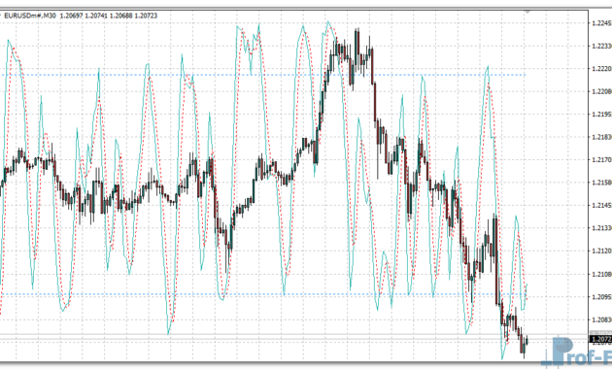Screen dimensions: 612x369
Task: Click the 1.2095 price scale label
Action: 602,297
